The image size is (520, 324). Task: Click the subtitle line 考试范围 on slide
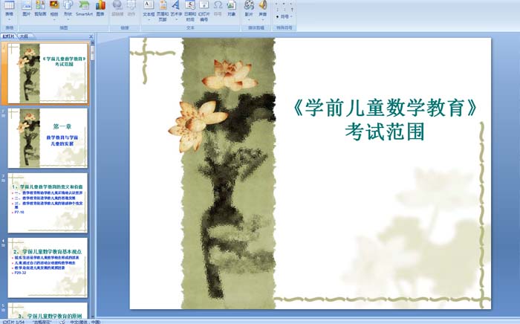tap(385, 132)
